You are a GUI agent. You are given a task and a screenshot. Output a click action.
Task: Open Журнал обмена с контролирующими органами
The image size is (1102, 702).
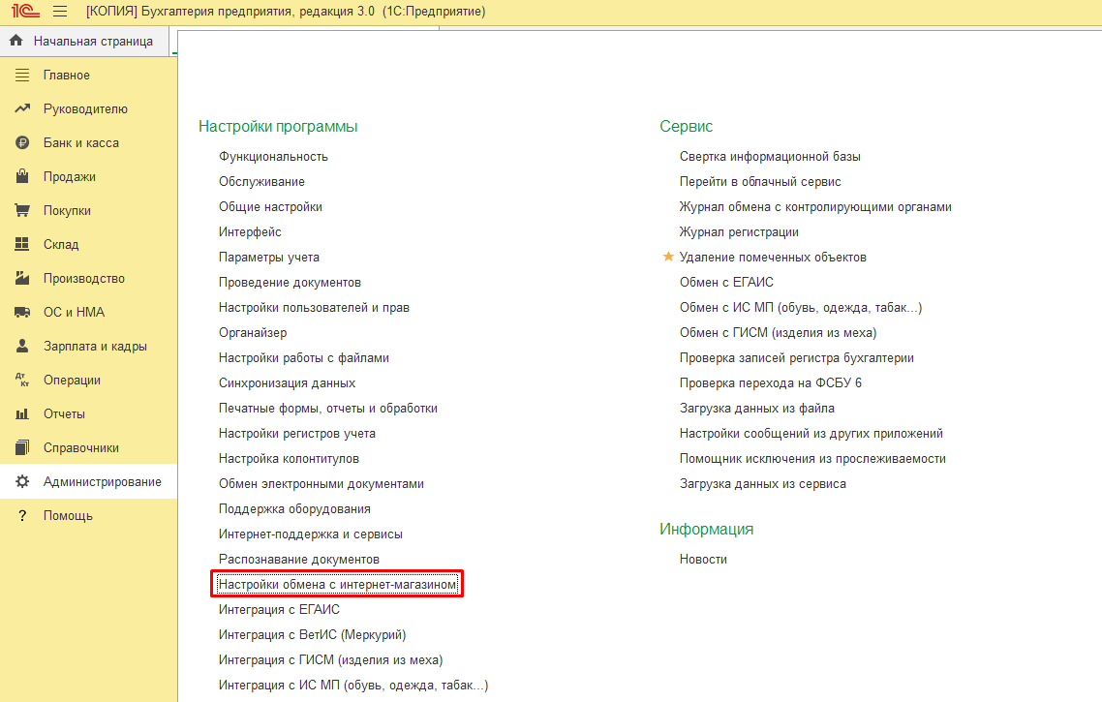tap(816, 207)
